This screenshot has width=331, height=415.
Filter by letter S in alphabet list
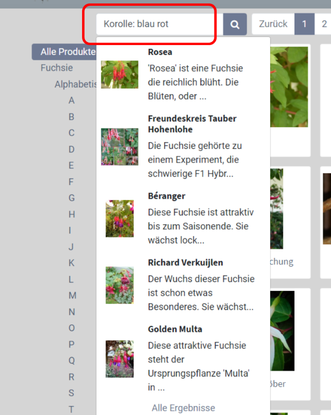coord(71,393)
